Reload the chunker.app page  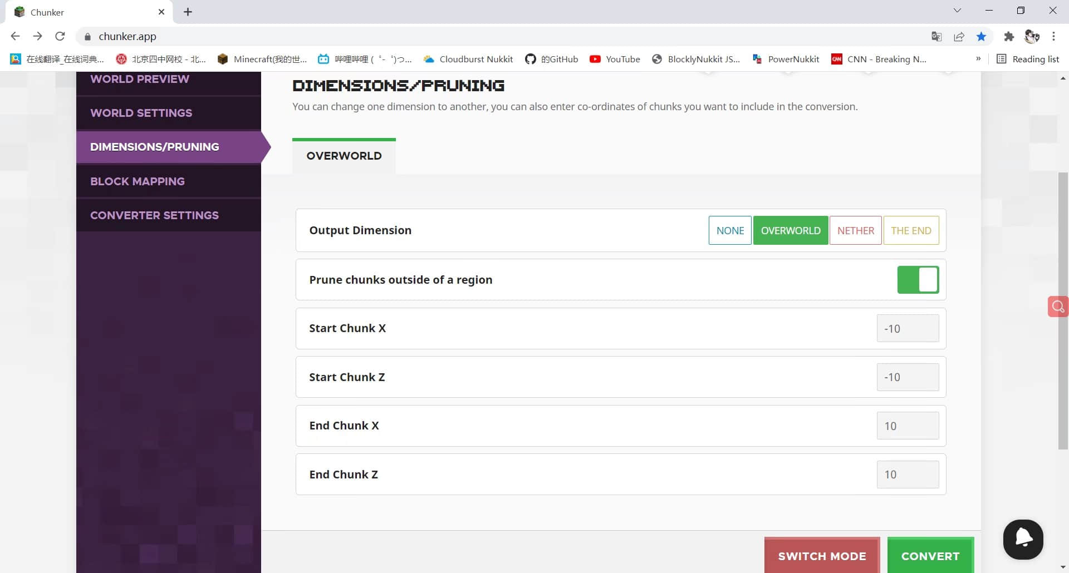[60, 36]
